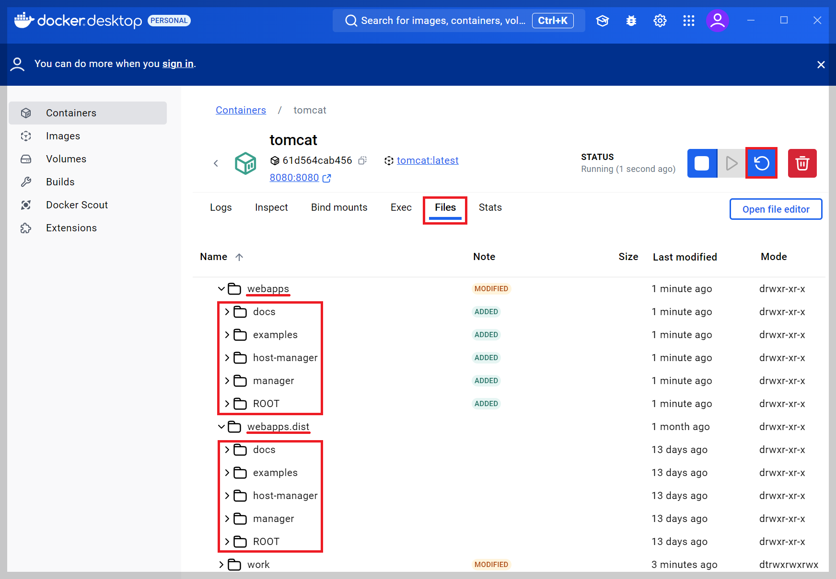Expand examples folder under webapps.dist

pos(227,473)
